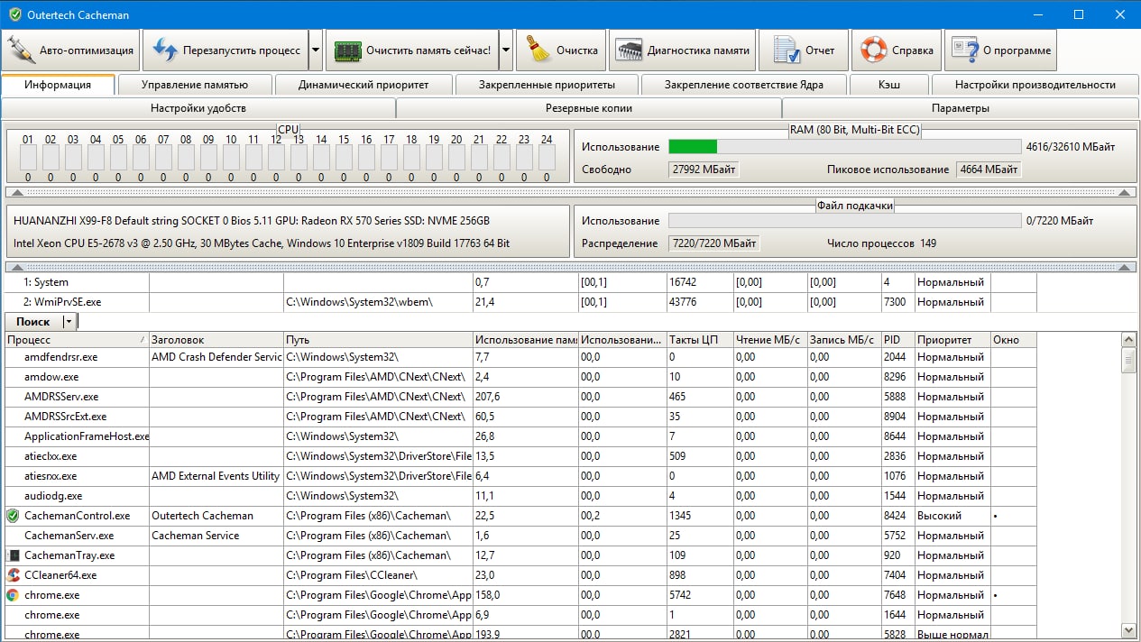Collapse panel with right arrow above system info

coord(1123,192)
